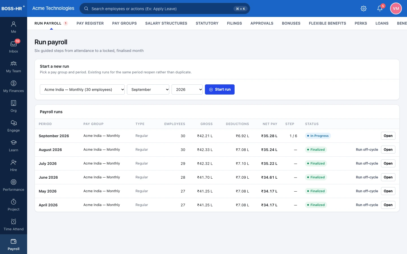Go to the Perks tab
407x254 pixels.
[x=361, y=23]
